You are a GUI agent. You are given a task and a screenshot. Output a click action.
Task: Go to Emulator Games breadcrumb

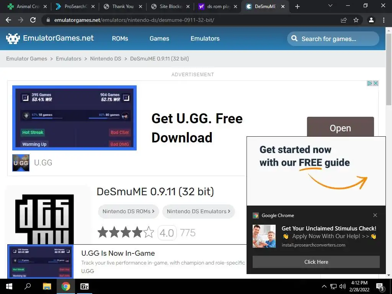(x=26, y=59)
